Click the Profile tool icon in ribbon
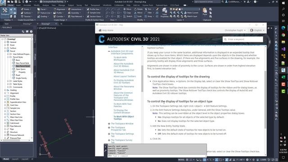This screenshot has width=288, height=162. coord(54,13)
